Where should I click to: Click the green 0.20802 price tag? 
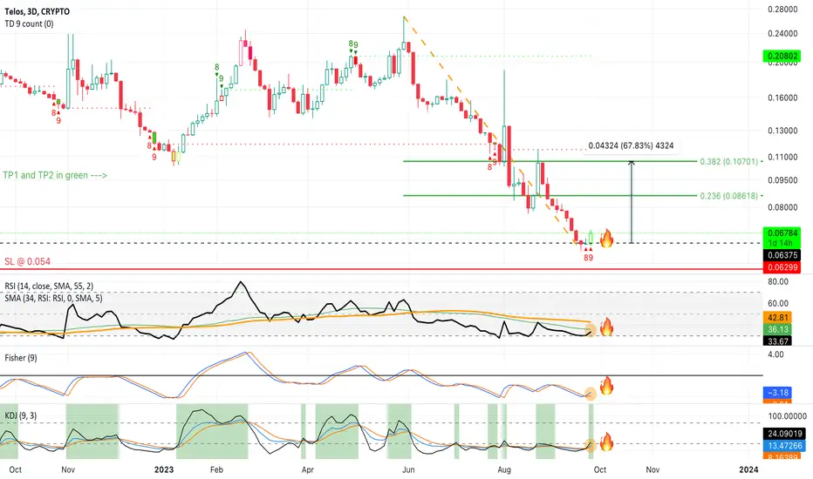coord(782,56)
